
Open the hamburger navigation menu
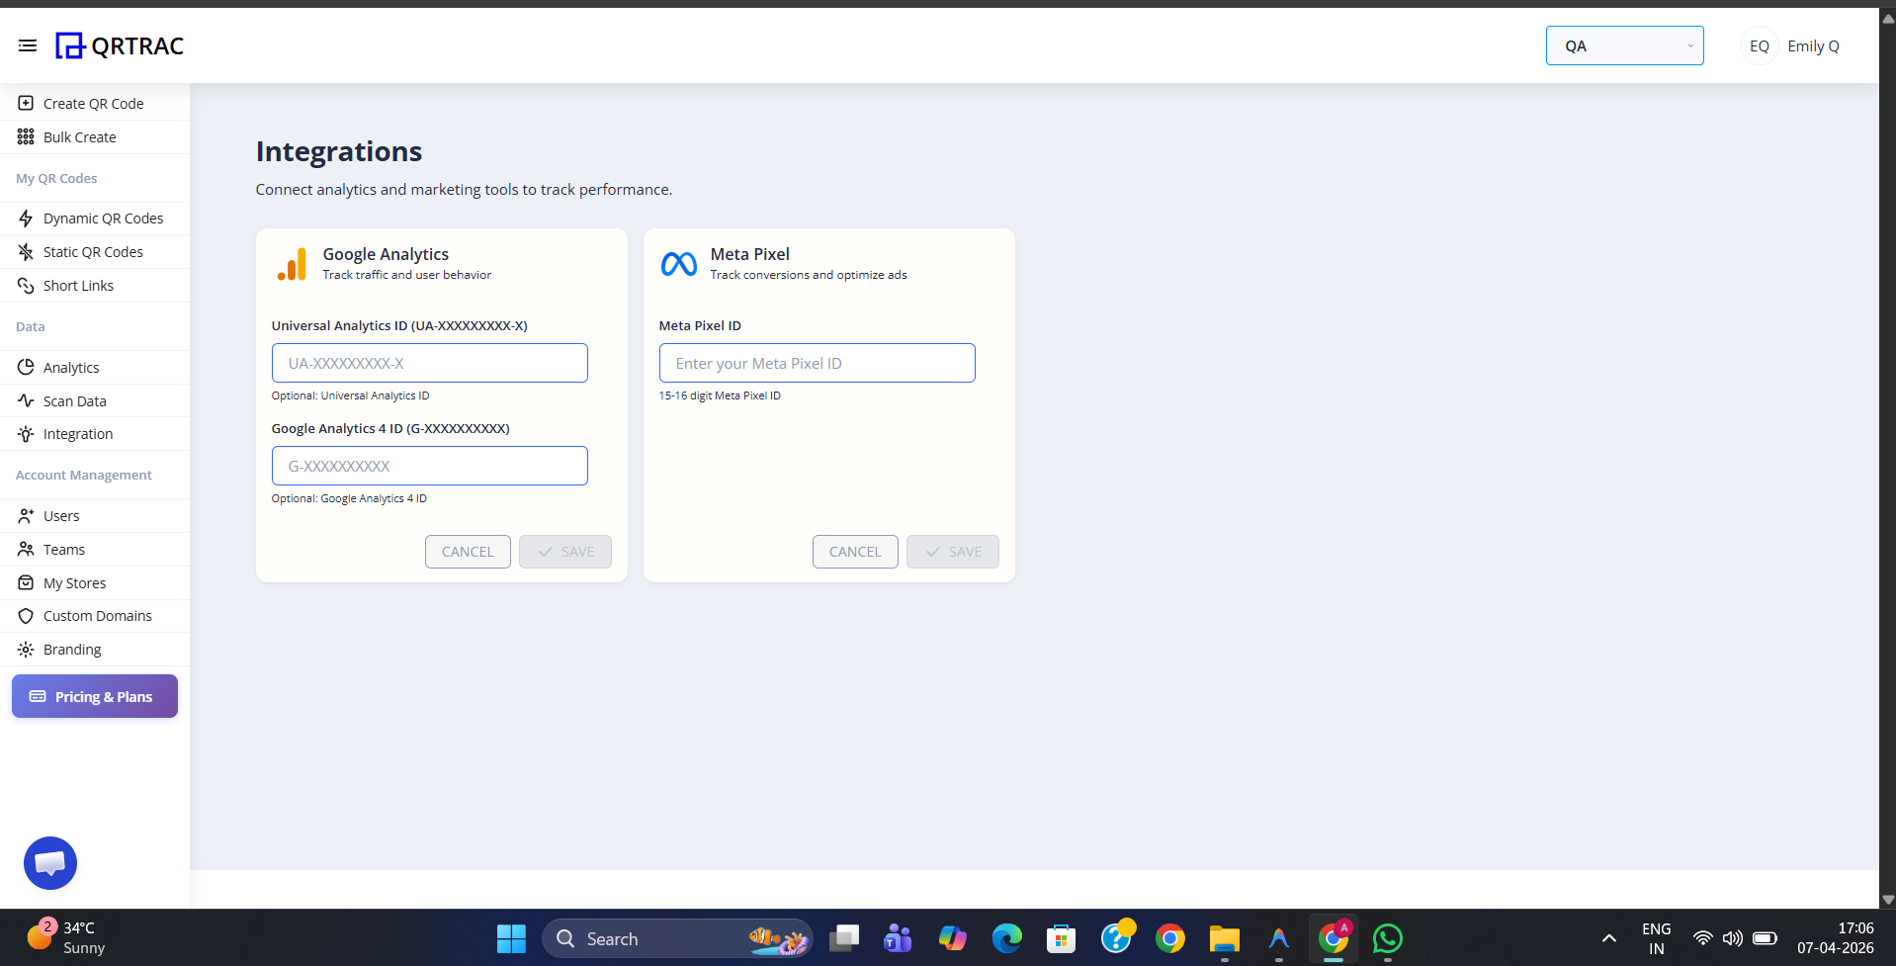pyautogui.click(x=28, y=45)
